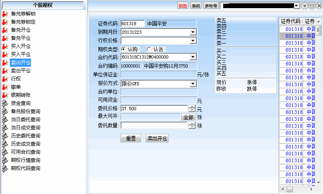This screenshot has width=323, height=194.
Task: Select 卖出平仓 in left menu
Action: point(21,71)
